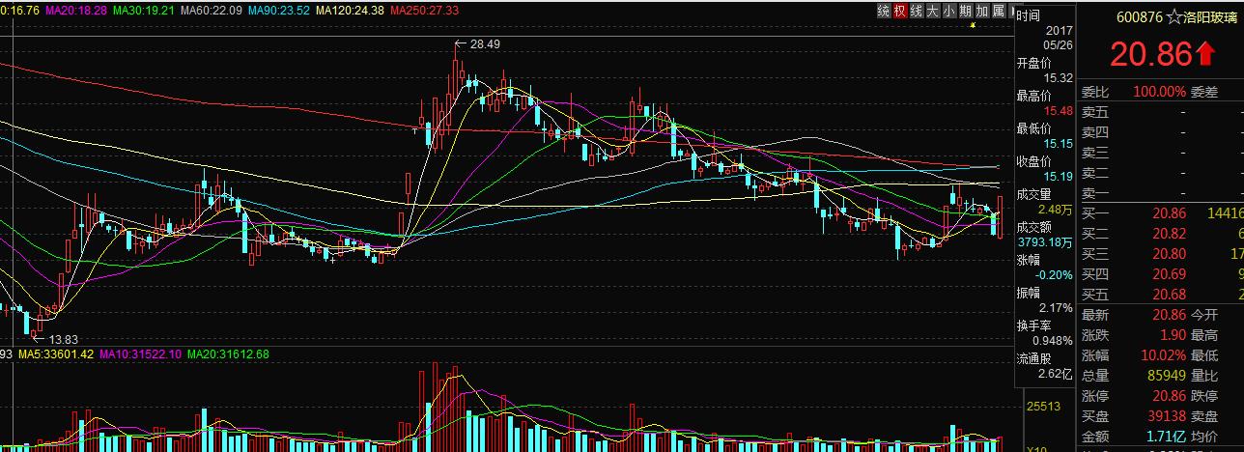This screenshot has height=452, width=1244.
Task: Click the 最新 value 20.86
Action: point(1169,316)
